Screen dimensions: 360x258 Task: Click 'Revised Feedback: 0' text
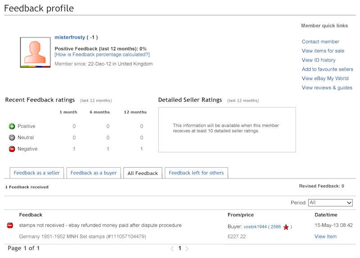click(x=321, y=186)
